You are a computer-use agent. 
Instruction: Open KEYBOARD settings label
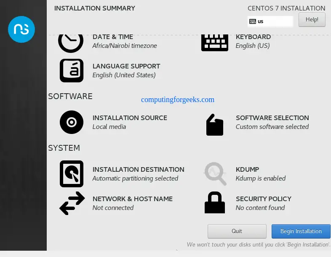(x=254, y=37)
